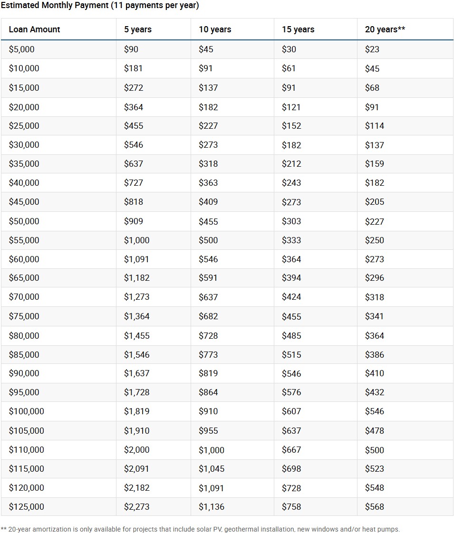Click the $23 payment in 20 years column
The height and width of the screenshot is (533, 454).
[372, 49]
